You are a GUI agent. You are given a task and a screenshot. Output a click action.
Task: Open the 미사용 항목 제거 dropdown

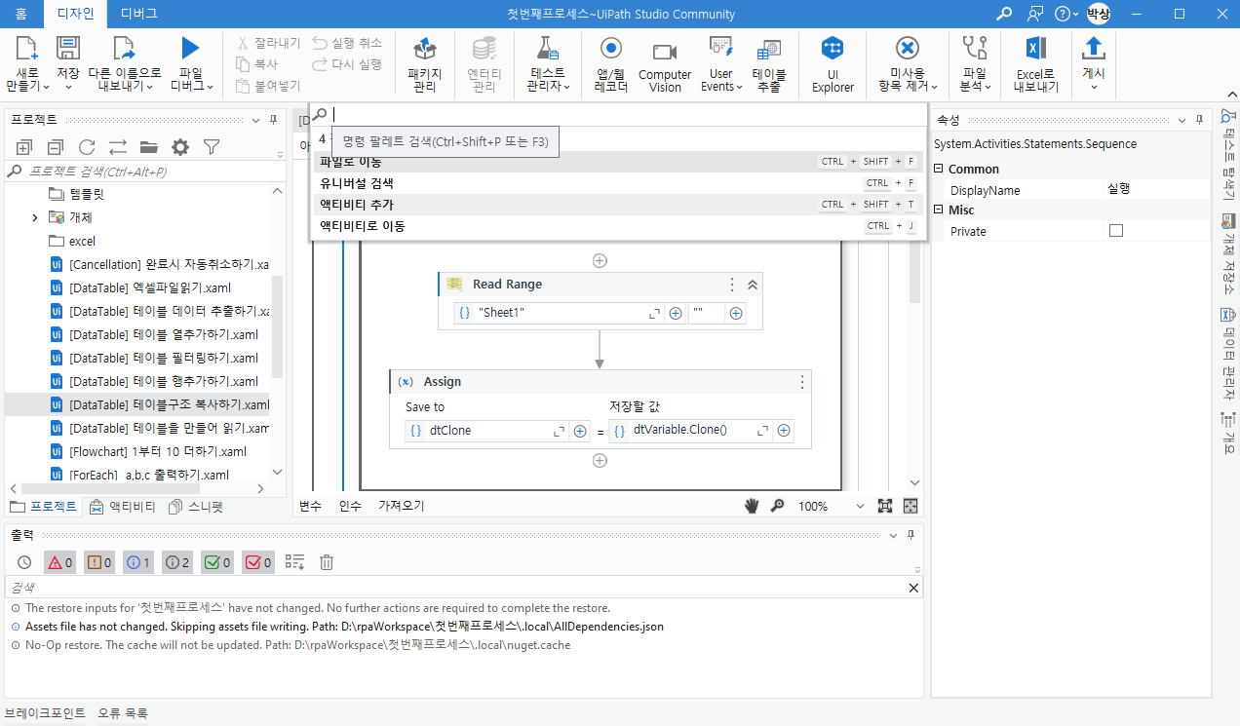pos(907,80)
